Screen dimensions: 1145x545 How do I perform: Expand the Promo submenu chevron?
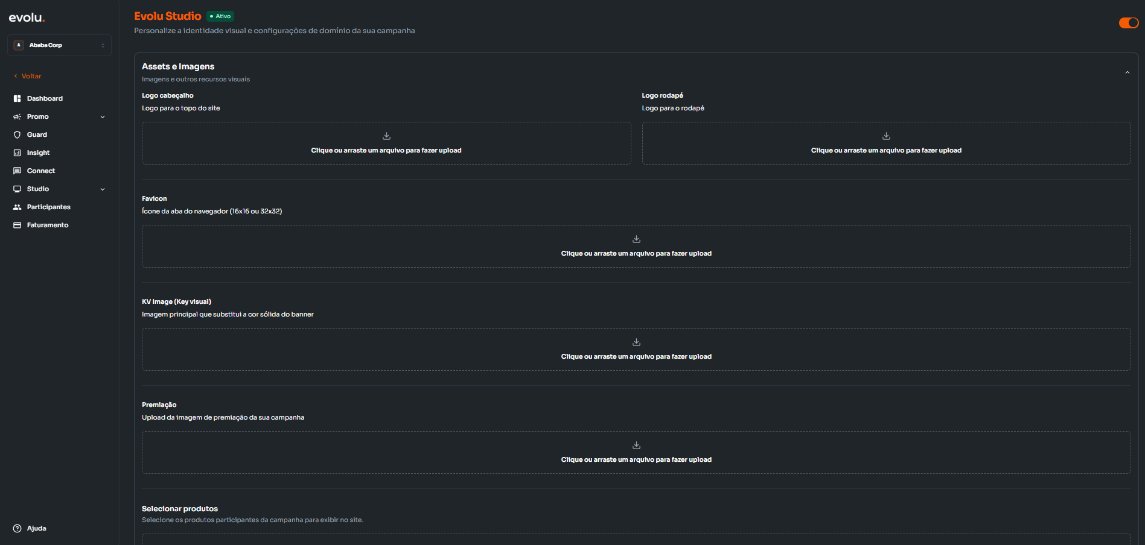[x=103, y=117]
